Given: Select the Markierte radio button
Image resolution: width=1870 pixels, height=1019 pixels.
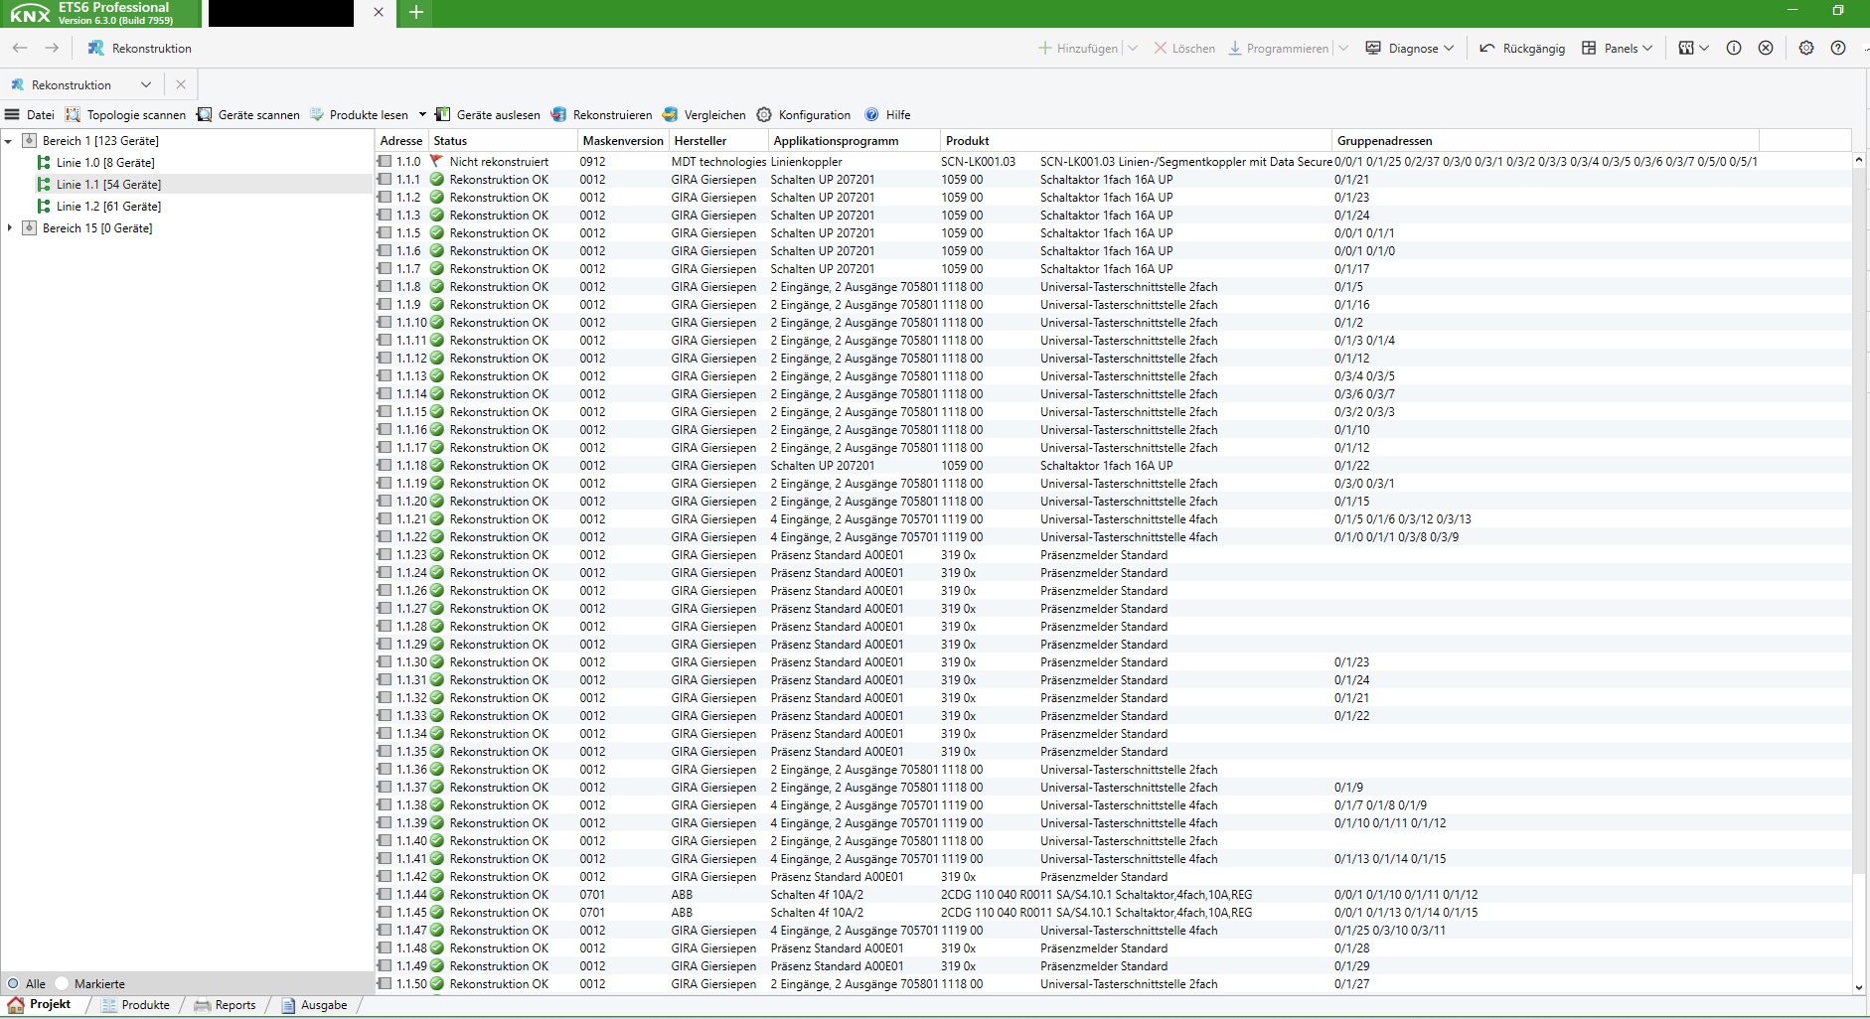Looking at the screenshot, I should [63, 983].
